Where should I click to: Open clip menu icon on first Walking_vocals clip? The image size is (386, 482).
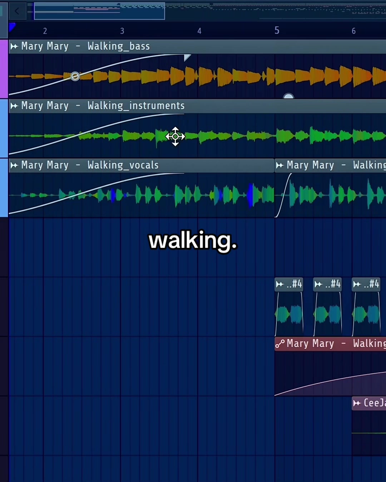tap(14, 165)
